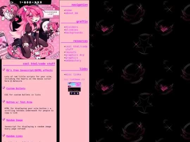Open the Random Links link
The width and height of the screenshot is (190, 142).
click(14, 136)
